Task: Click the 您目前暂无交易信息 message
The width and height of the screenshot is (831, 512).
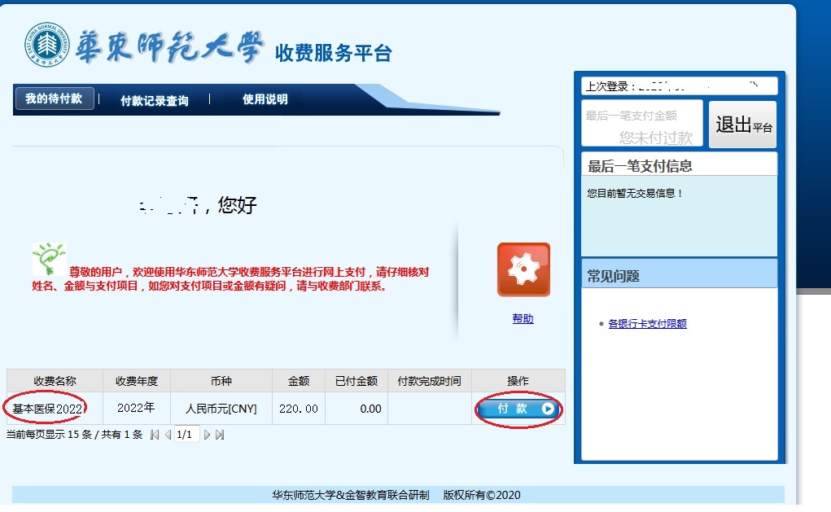Action: pos(635,194)
